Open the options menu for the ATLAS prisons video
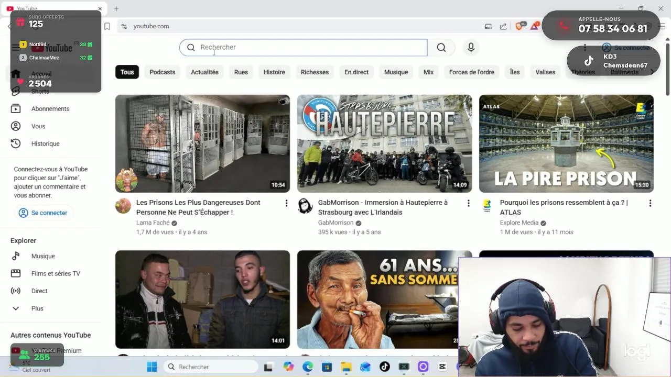Viewport: 671px width, 377px height. click(650, 203)
